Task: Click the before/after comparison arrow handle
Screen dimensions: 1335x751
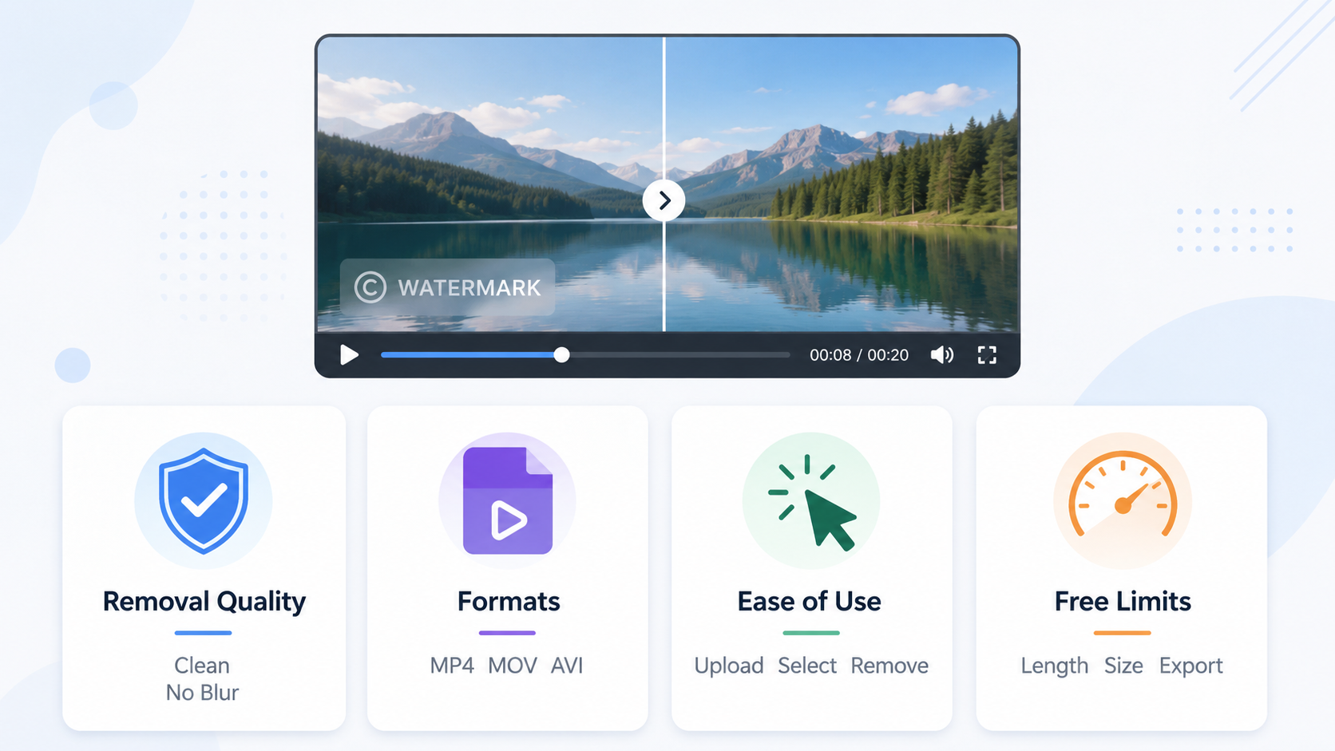Action: [664, 201]
